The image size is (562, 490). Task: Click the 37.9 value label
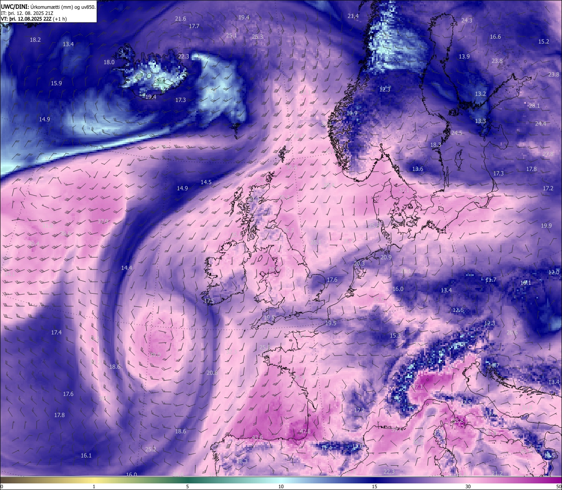click(103, 221)
